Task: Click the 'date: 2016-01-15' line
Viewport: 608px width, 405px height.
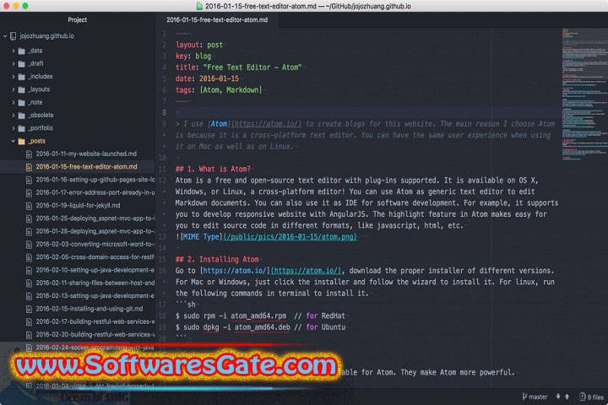Action: [207, 78]
